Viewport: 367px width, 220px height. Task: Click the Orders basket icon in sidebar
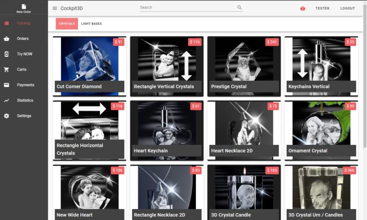pyautogui.click(x=6, y=38)
